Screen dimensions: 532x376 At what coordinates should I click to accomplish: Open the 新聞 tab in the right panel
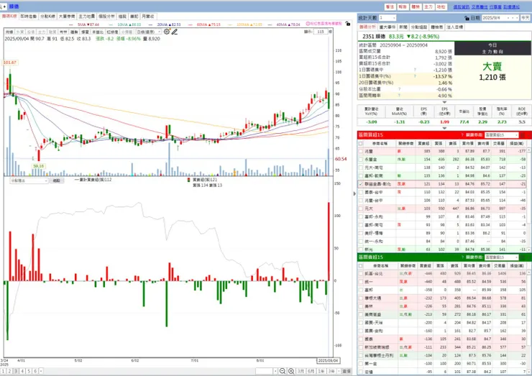point(403,27)
